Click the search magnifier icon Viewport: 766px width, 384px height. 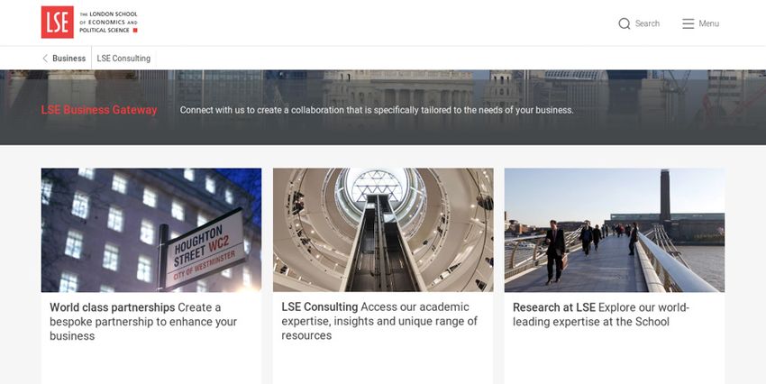[624, 23]
